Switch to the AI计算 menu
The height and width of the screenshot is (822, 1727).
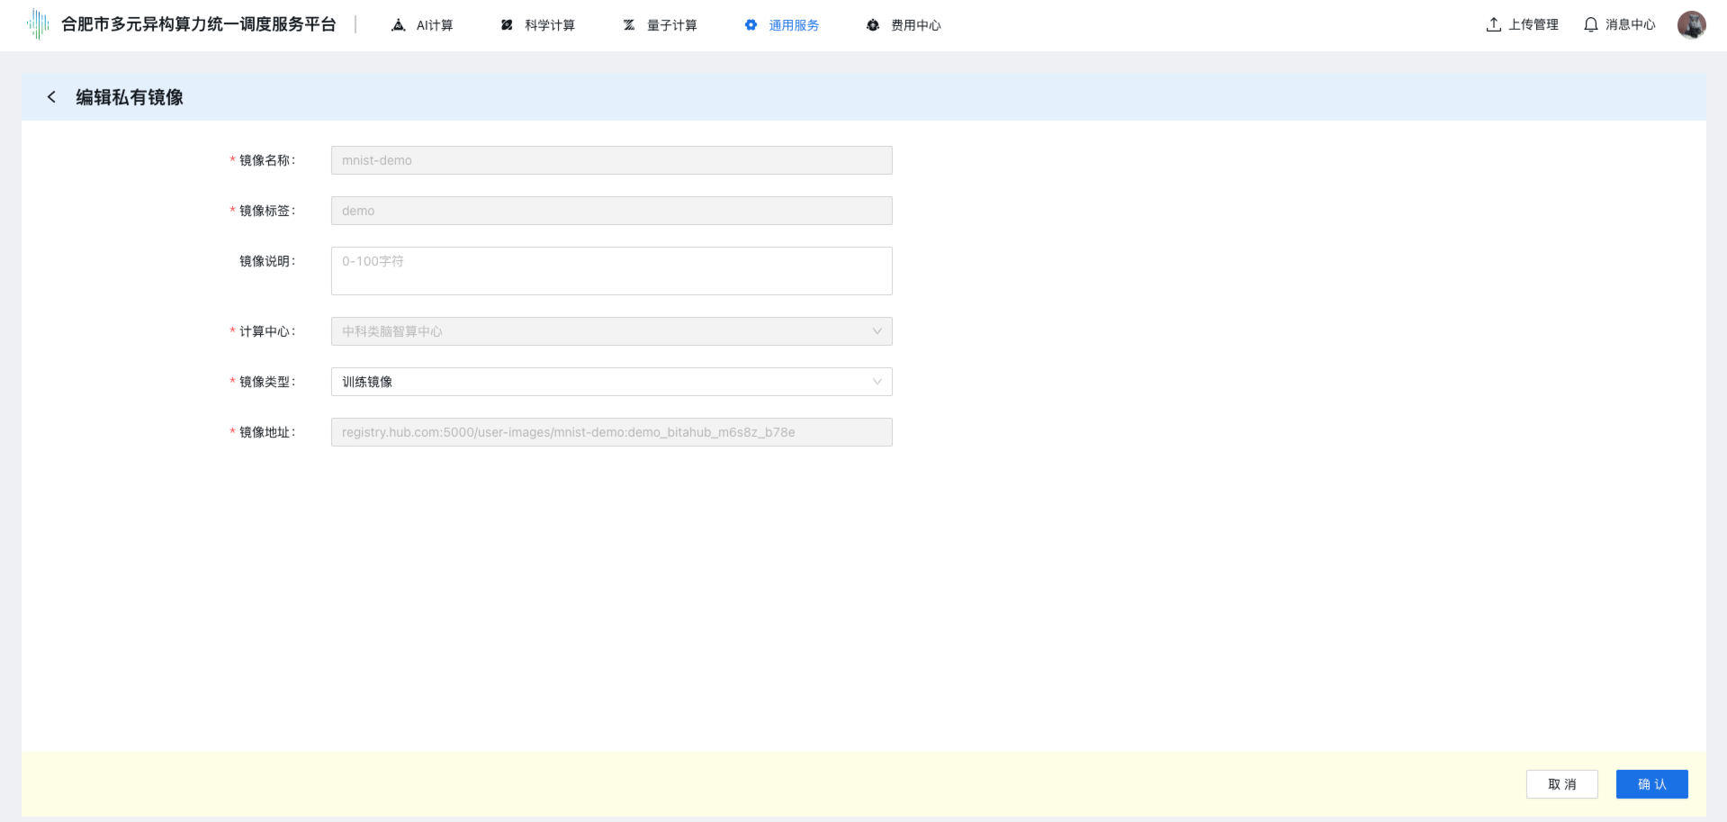coord(434,25)
